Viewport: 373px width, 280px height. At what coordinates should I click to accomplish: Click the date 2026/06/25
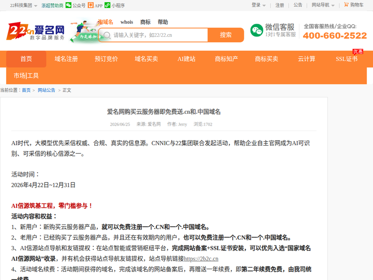120,124
